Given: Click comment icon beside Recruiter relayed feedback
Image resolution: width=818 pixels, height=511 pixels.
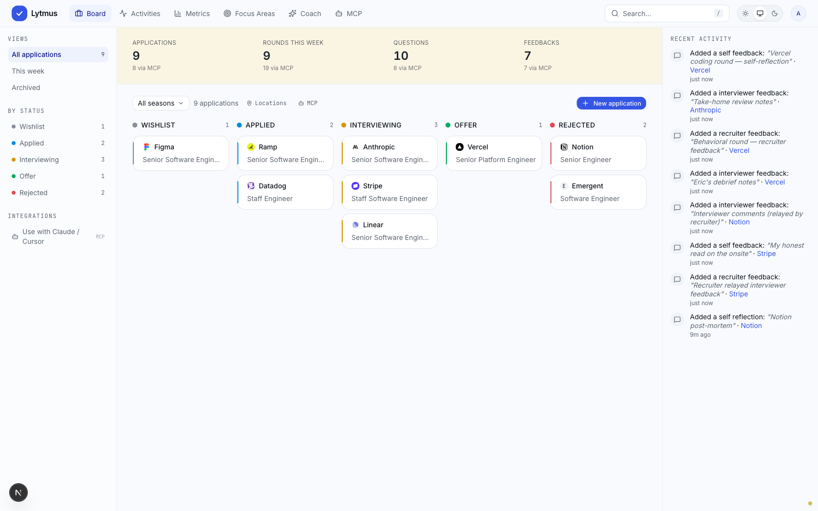Looking at the screenshot, I should (677, 279).
